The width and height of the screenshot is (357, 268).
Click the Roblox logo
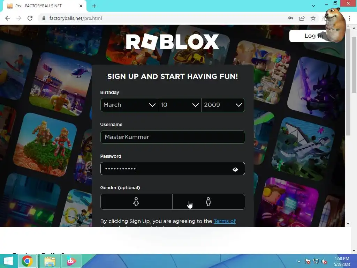click(173, 42)
